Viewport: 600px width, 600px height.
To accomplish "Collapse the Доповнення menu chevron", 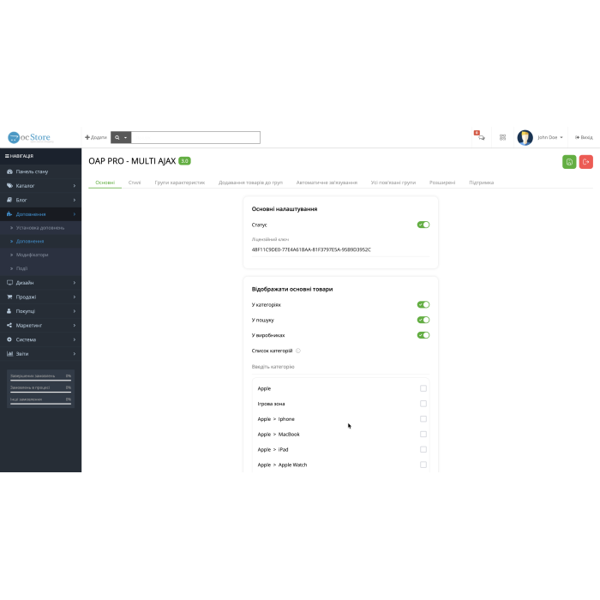I will (75, 214).
